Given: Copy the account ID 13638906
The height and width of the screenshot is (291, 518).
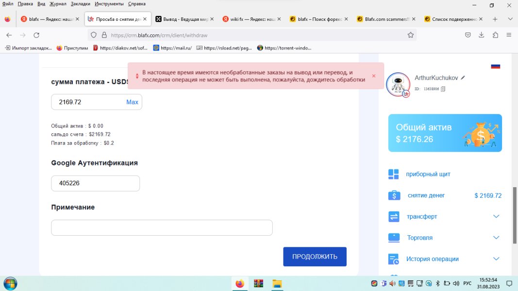Looking at the screenshot, I should [443, 89].
